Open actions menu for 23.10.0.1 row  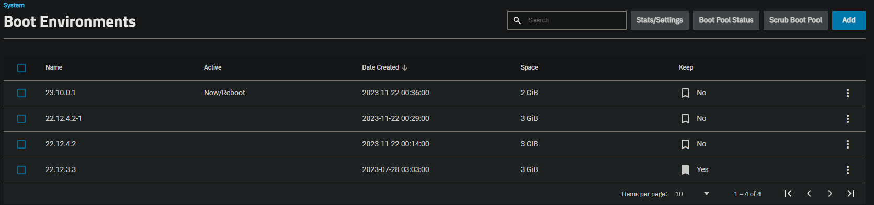point(847,93)
